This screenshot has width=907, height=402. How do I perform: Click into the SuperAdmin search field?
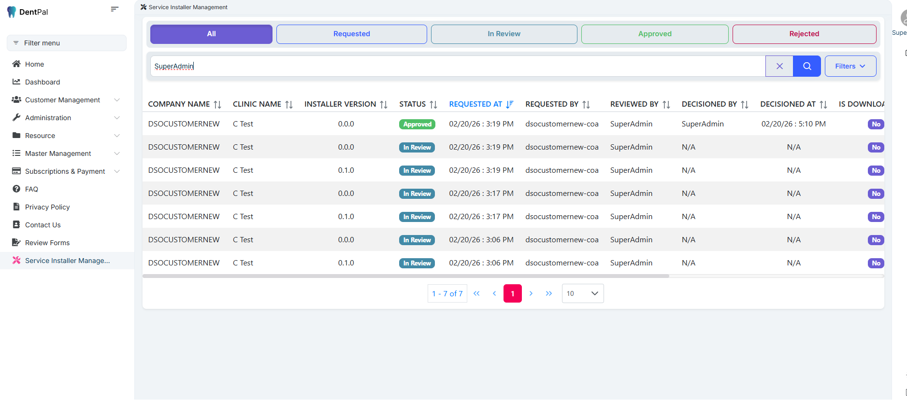[x=454, y=66]
